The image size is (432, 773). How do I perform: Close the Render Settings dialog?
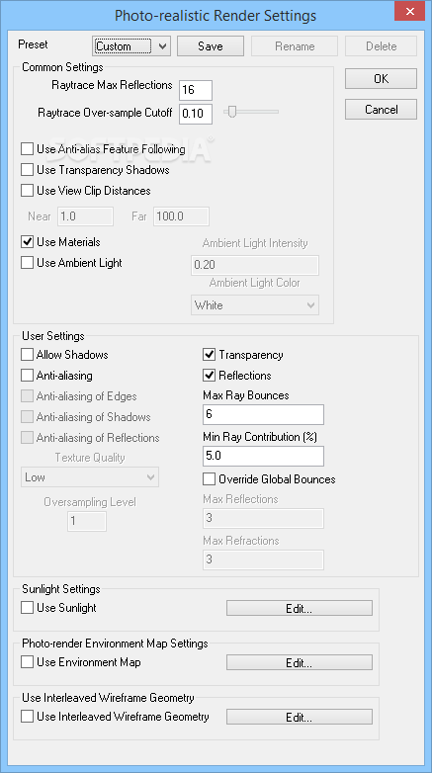[409, 11]
